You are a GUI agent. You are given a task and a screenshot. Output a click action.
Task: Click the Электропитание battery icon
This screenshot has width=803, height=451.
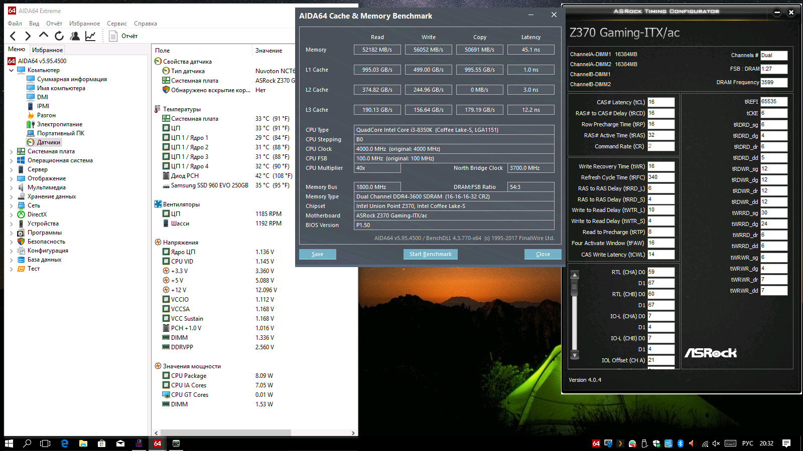pos(31,124)
